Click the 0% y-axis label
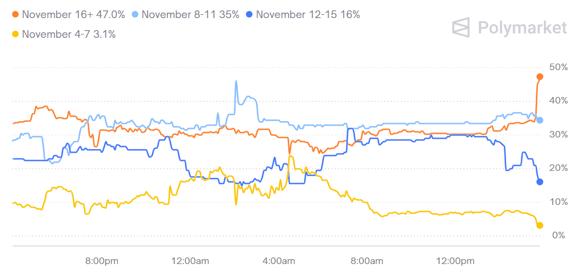The height and width of the screenshot is (275, 578). point(559,236)
